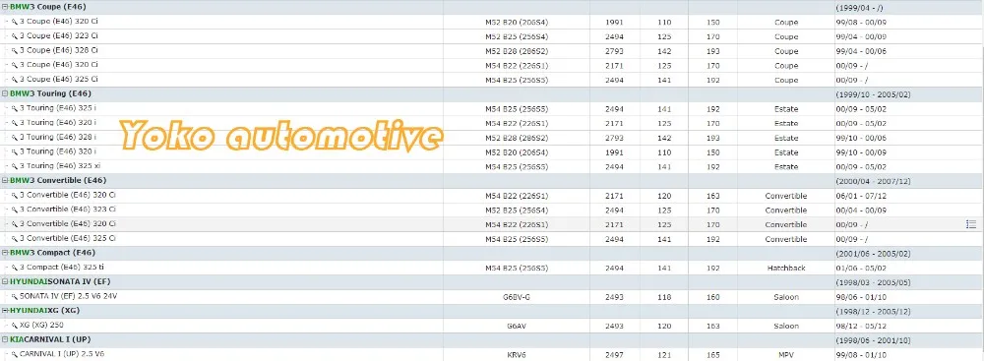Select the '3 Touring (E46) 328 i' row name
Image resolution: width=984 pixels, height=361 pixels.
point(58,137)
